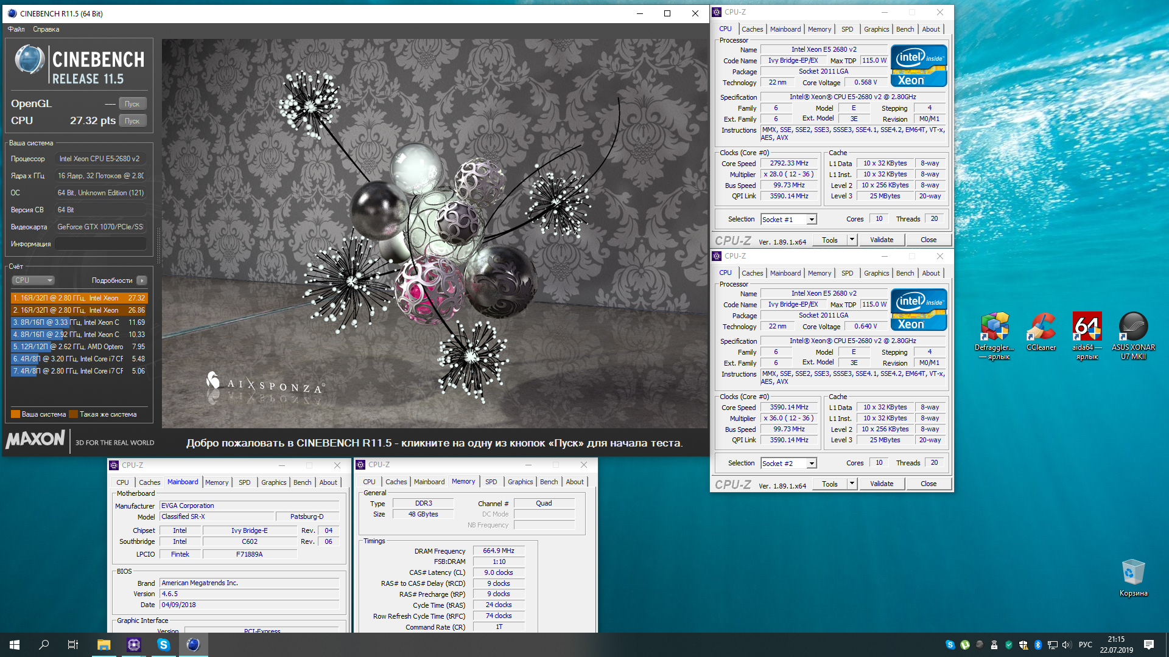Open File Explorer from the taskbar
Image resolution: width=1169 pixels, height=657 pixels.
click(x=104, y=645)
